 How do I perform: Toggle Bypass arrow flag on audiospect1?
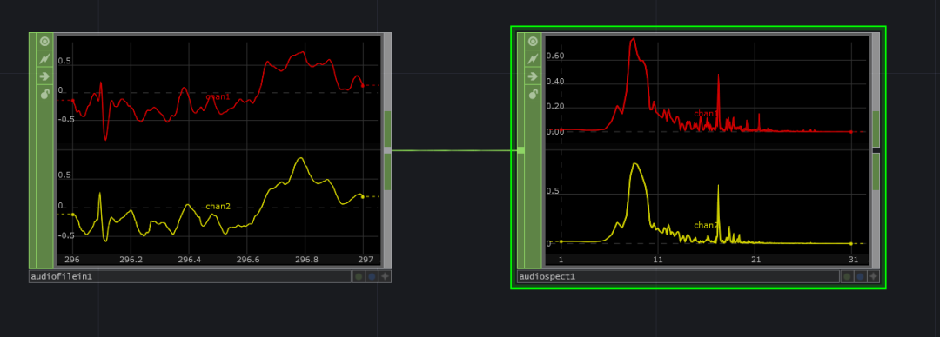pos(533,76)
